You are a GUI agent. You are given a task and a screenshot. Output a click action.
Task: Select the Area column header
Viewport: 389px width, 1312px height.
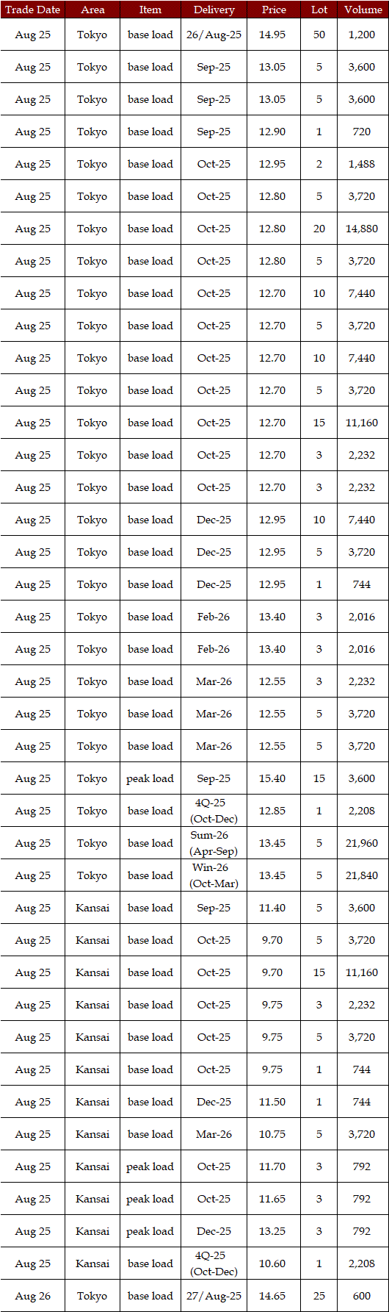tap(92, 10)
